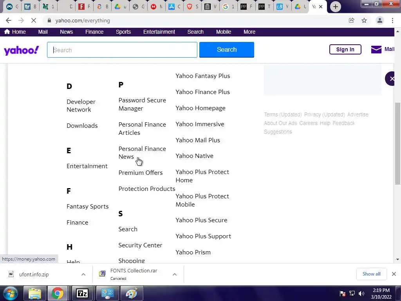
Task: Open Personal Finance Articles link
Action: click(x=142, y=129)
